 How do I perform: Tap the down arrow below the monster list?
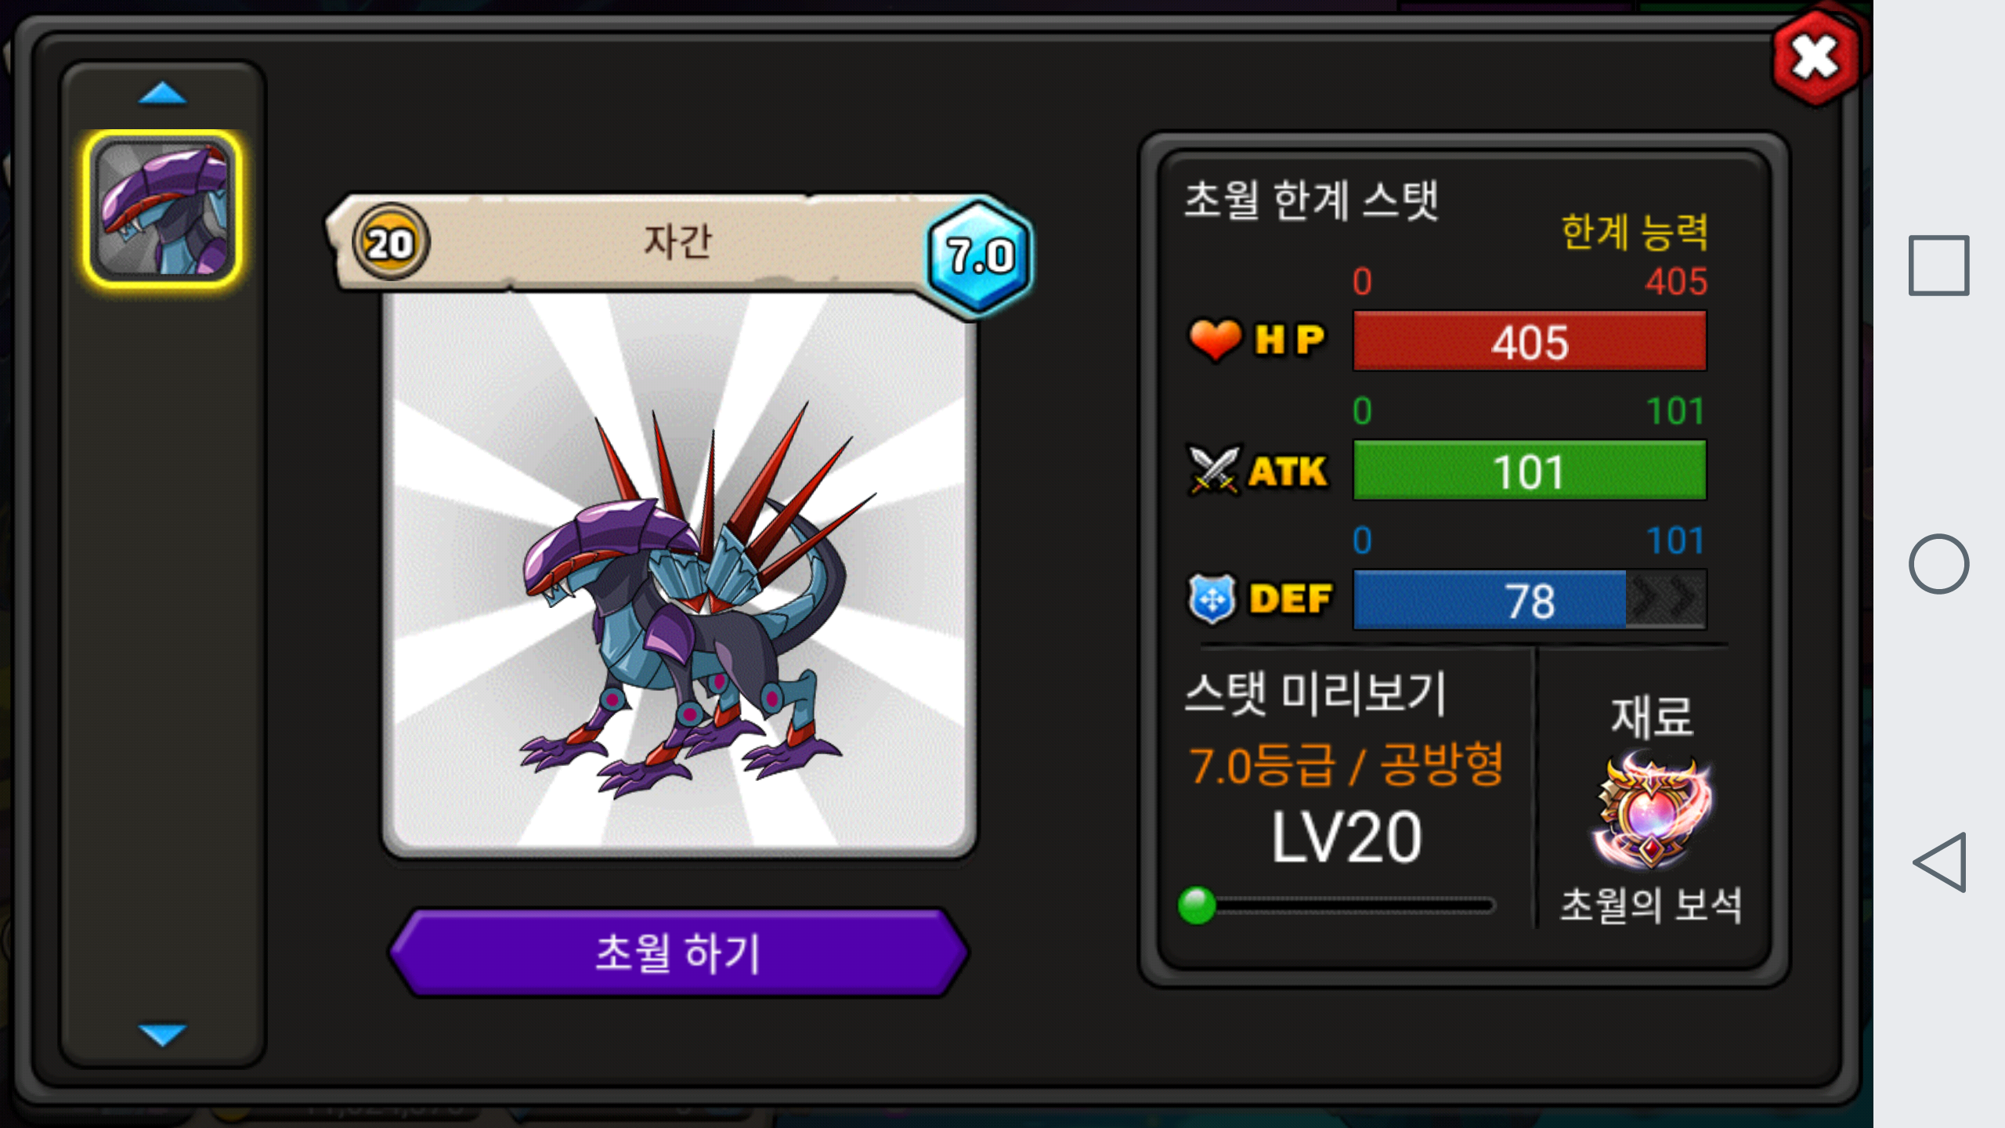(x=162, y=1034)
